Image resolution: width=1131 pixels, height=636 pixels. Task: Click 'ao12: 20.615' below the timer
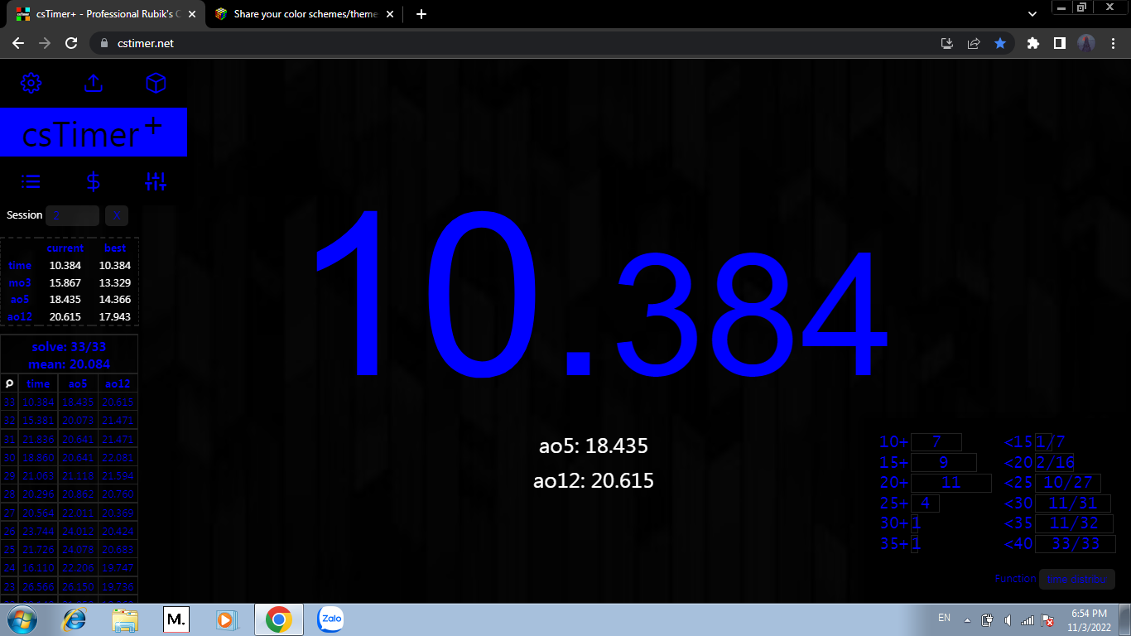point(594,480)
